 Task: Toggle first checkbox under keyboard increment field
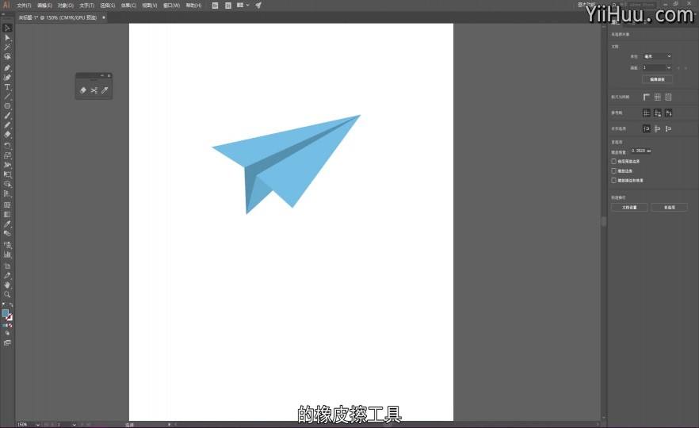click(x=614, y=161)
